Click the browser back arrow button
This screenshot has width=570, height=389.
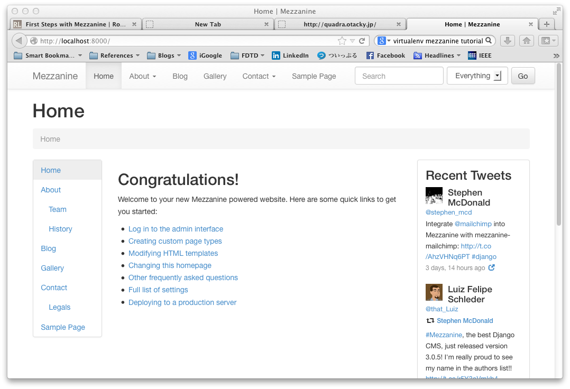point(19,41)
